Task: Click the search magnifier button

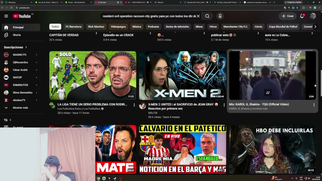Action: pyautogui.click(x=207, y=16)
